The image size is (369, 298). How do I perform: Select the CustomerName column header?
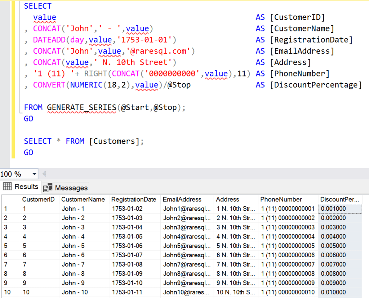84,199
